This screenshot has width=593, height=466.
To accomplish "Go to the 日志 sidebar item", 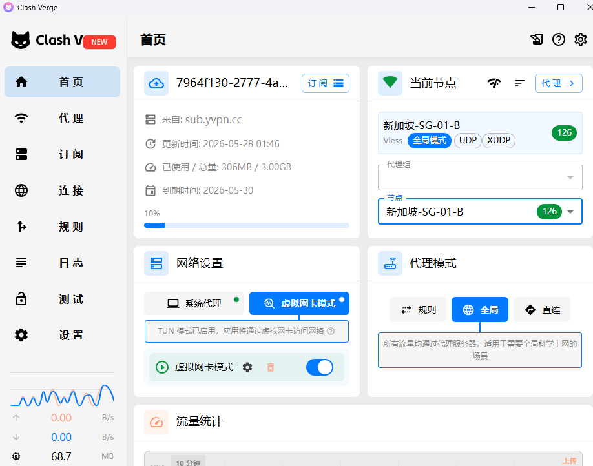I will [63, 263].
